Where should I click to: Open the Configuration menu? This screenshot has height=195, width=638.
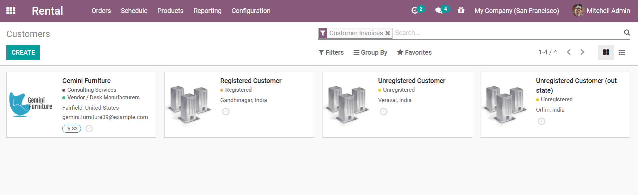tap(251, 11)
